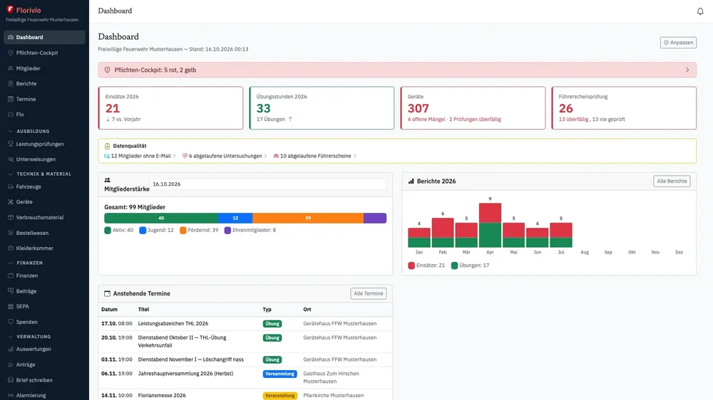Click blue Jugend segment of member bar
Viewport: 713px width, 400px height.
[x=235, y=218]
